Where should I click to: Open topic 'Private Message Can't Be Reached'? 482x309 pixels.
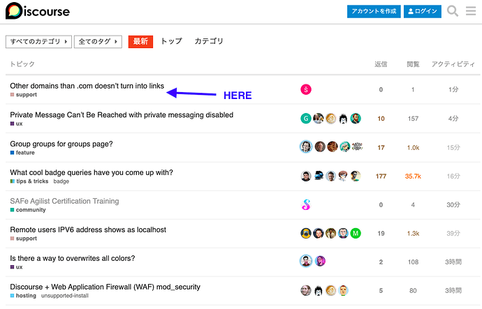pyautogui.click(x=122, y=115)
